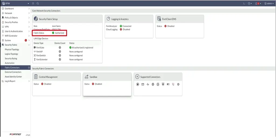The width and height of the screenshot is (276, 138).
Task: Collapse the Security Fabric menu
Action: [15, 45]
